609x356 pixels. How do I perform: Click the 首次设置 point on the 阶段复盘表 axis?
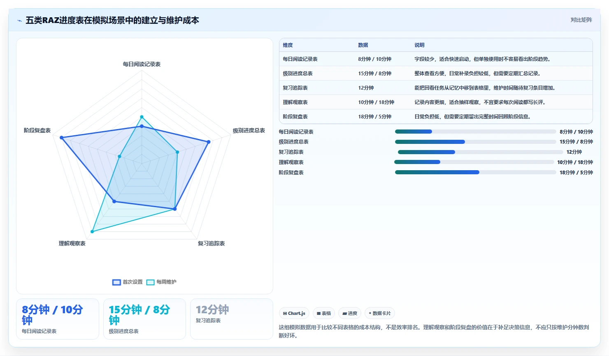point(62,138)
